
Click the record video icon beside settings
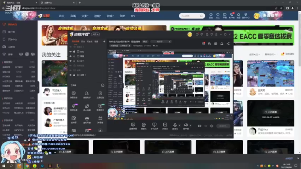(200, 126)
